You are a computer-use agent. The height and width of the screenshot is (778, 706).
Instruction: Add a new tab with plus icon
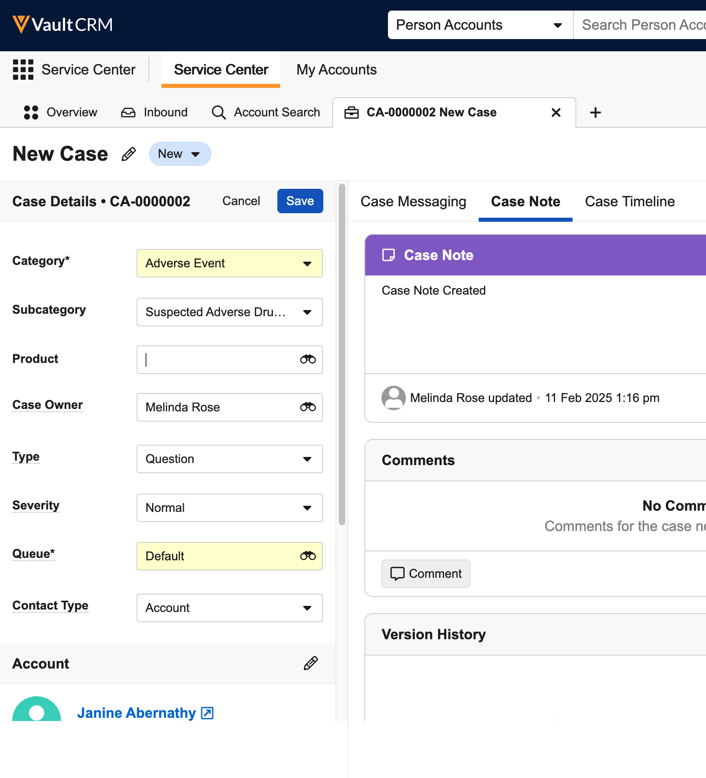[595, 113]
